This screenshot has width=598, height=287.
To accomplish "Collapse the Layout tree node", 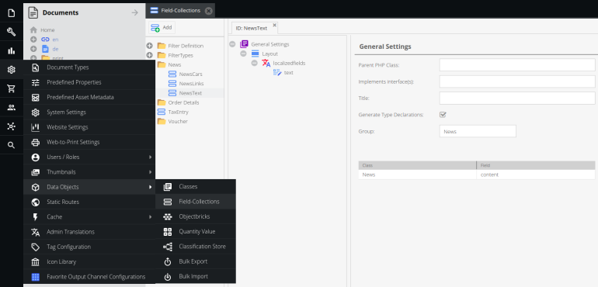I will 243,54.
